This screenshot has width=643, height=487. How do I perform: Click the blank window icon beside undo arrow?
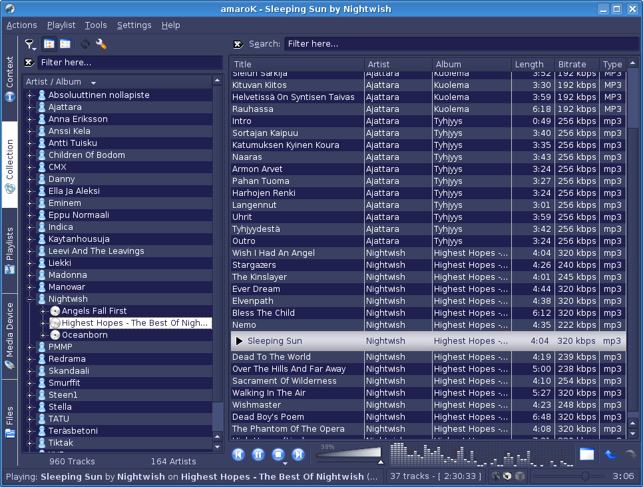click(x=587, y=454)
